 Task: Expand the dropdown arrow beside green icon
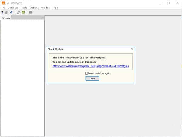coord(27,12)
